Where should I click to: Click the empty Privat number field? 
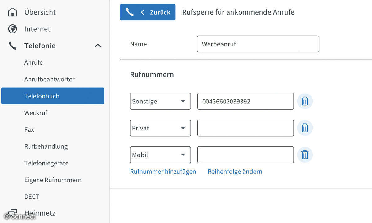[246, 128]
